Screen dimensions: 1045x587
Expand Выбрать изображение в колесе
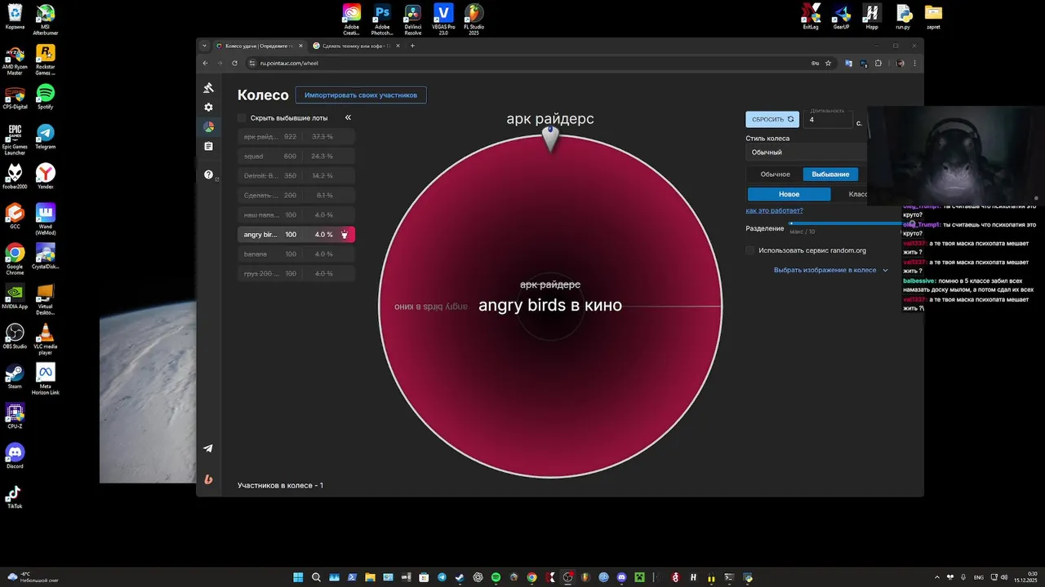pos(830,270)
